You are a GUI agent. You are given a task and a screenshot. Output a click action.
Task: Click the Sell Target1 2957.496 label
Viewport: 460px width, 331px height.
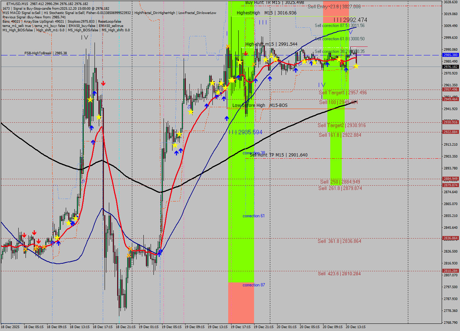pos(343,93)
